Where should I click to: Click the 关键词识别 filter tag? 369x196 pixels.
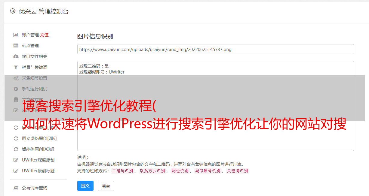pyautogui.click(x=237, y=171)
